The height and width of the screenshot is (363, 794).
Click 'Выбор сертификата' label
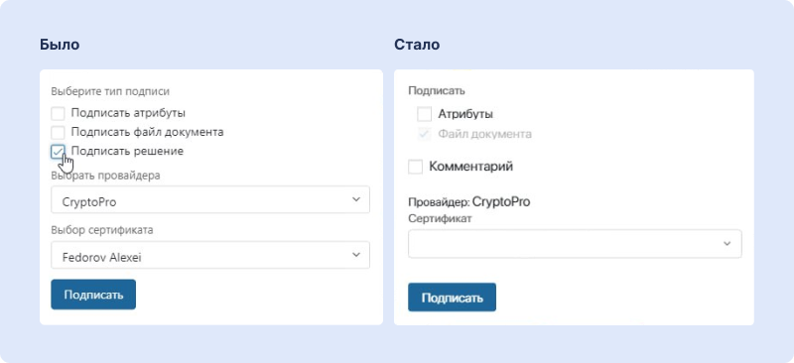[x=102, y=230]
